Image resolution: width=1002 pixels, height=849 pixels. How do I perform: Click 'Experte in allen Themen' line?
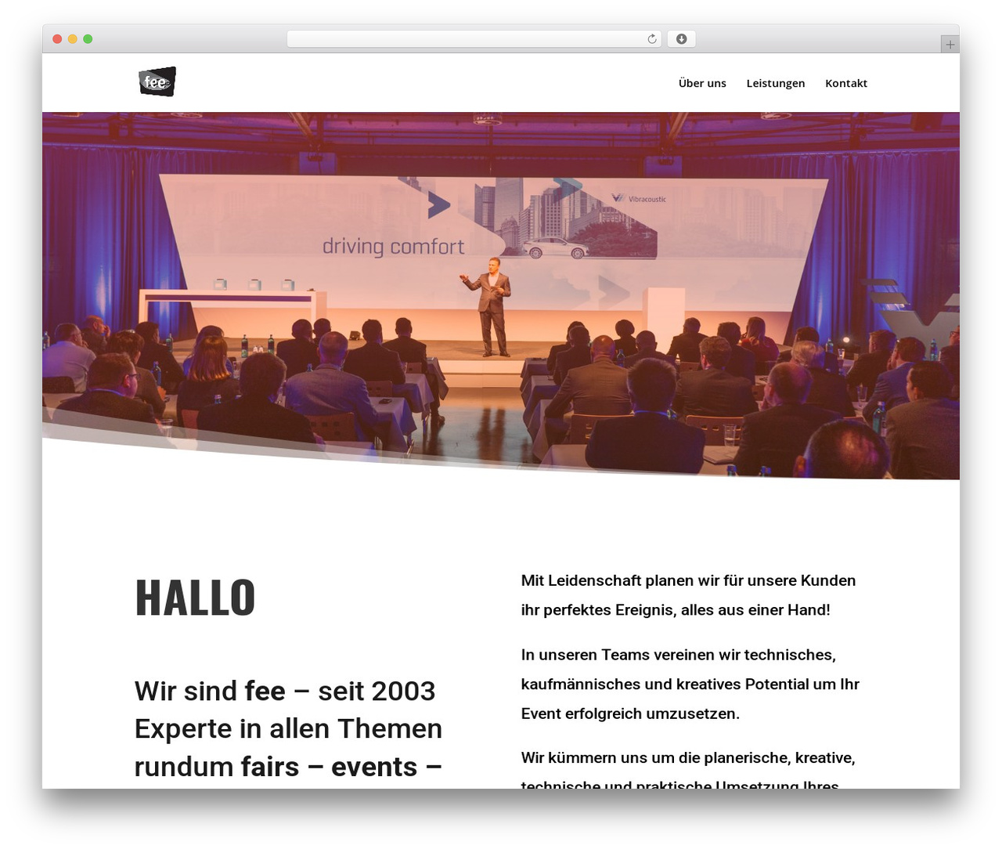pos(288,728)
